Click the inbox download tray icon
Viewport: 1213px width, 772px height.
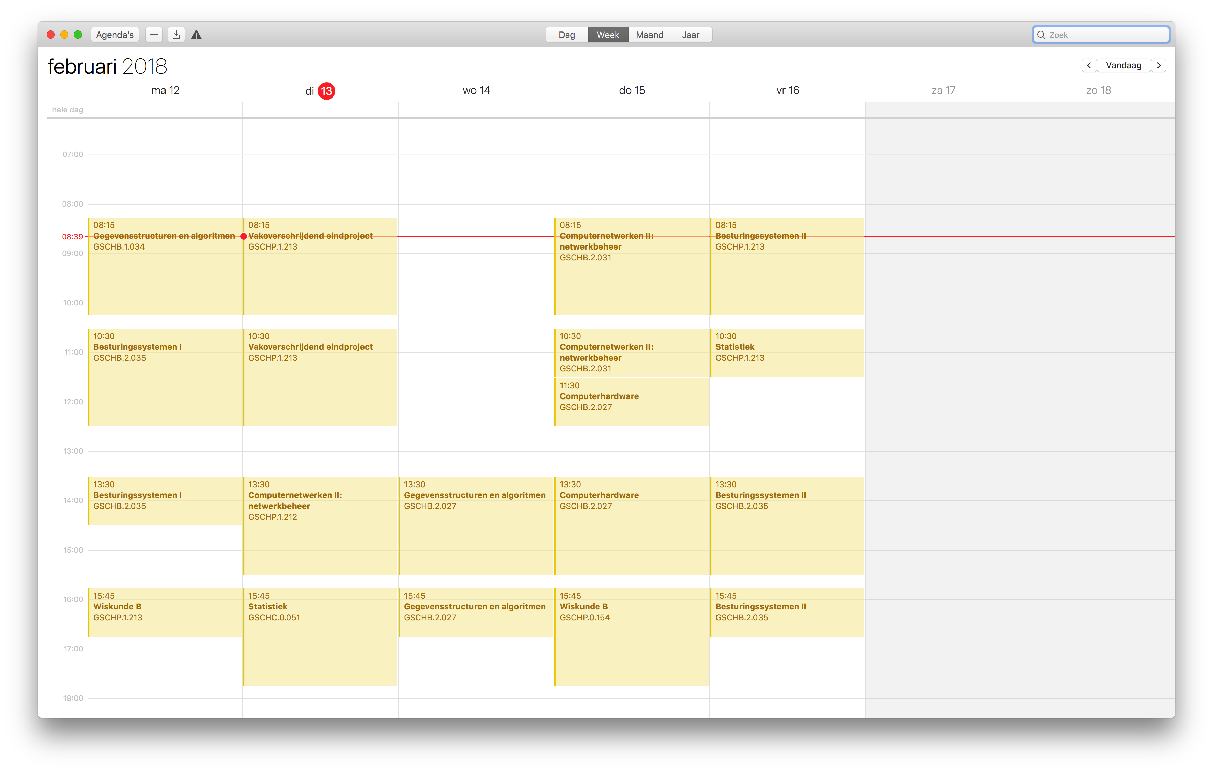tap(176, 35)
